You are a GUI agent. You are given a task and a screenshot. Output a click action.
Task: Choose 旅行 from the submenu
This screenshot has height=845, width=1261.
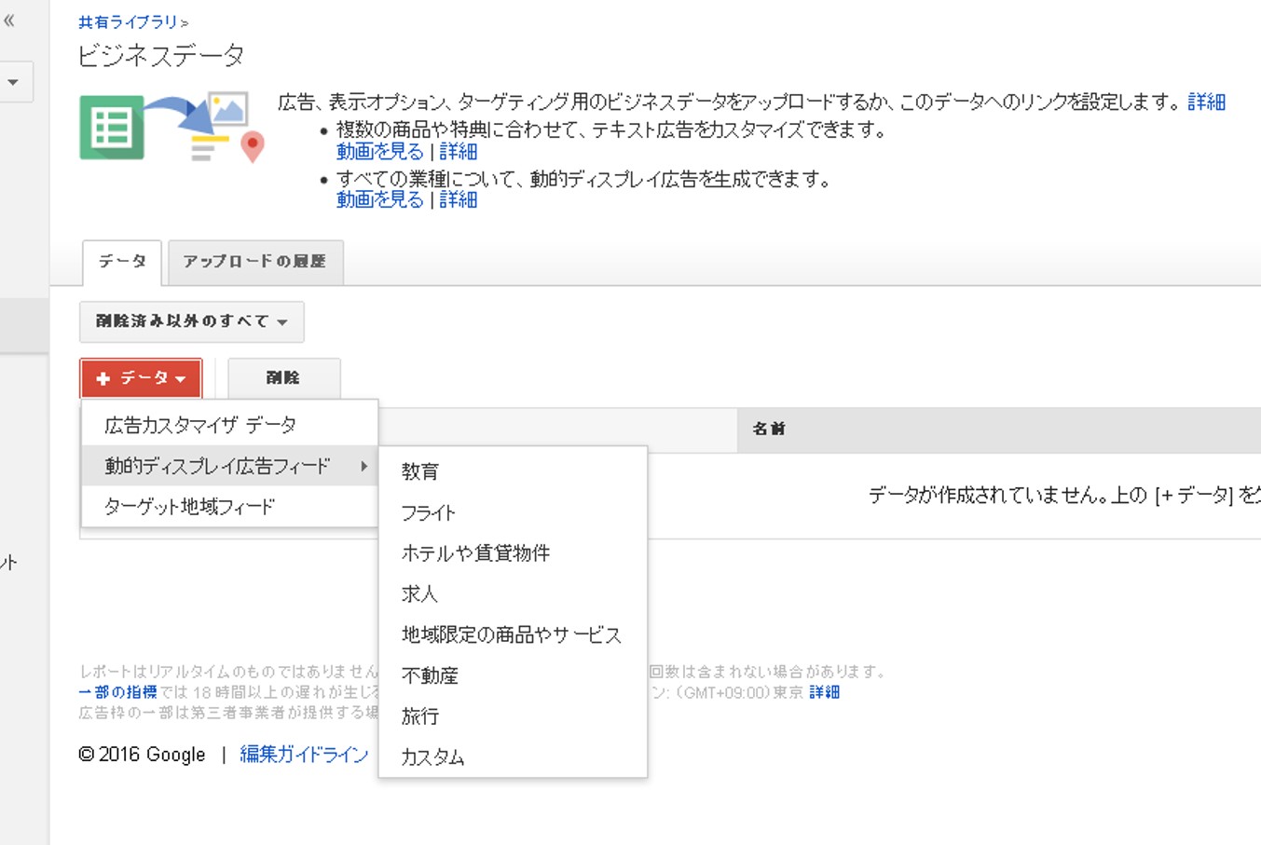coord(513,716)
